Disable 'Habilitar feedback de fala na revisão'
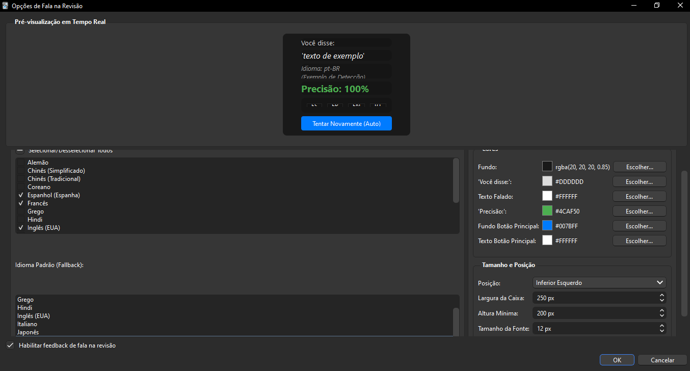690x371 pixels. pyautogui.click(x=10, y=346)
